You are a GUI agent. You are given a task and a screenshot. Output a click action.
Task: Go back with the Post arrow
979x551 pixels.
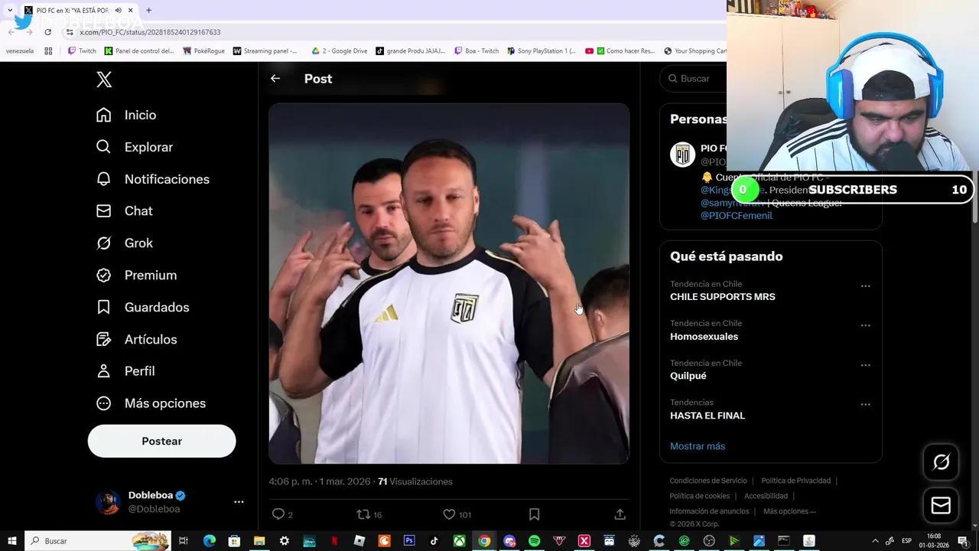point(275,78)
